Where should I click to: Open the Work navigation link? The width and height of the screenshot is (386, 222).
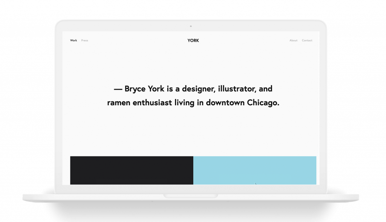(x=74, y=40)
